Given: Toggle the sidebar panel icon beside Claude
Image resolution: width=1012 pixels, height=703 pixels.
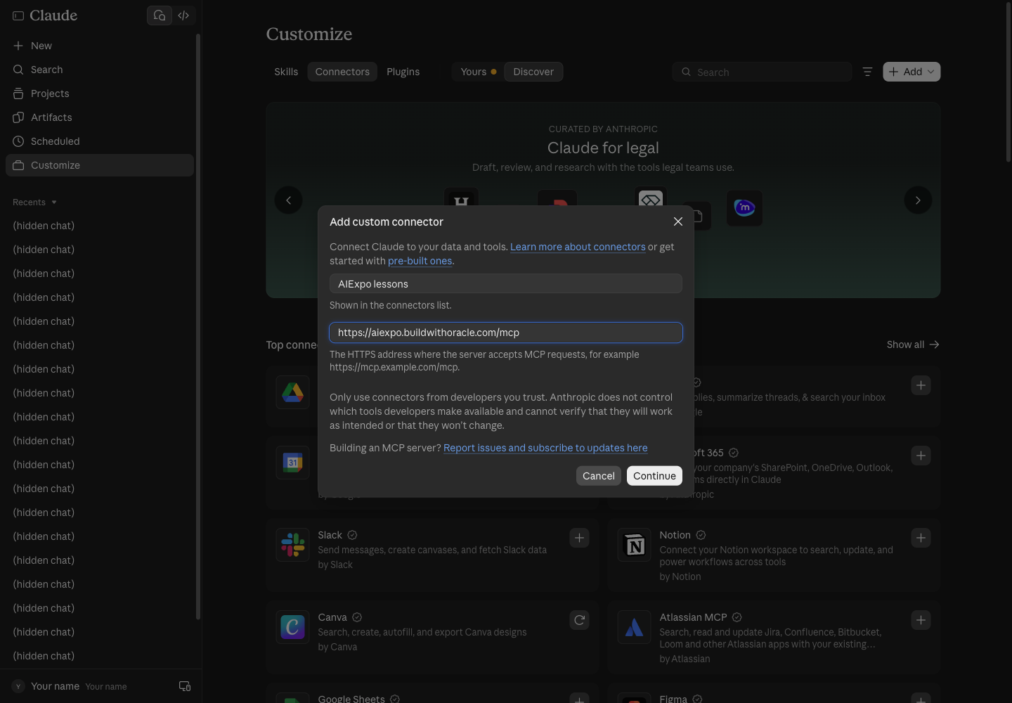Looking at the screenshot, I should point(18,15).
